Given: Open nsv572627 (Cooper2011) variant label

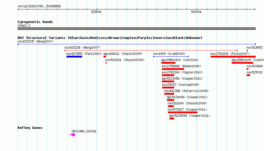Looking at the screenshot, I should click(187, 109).
